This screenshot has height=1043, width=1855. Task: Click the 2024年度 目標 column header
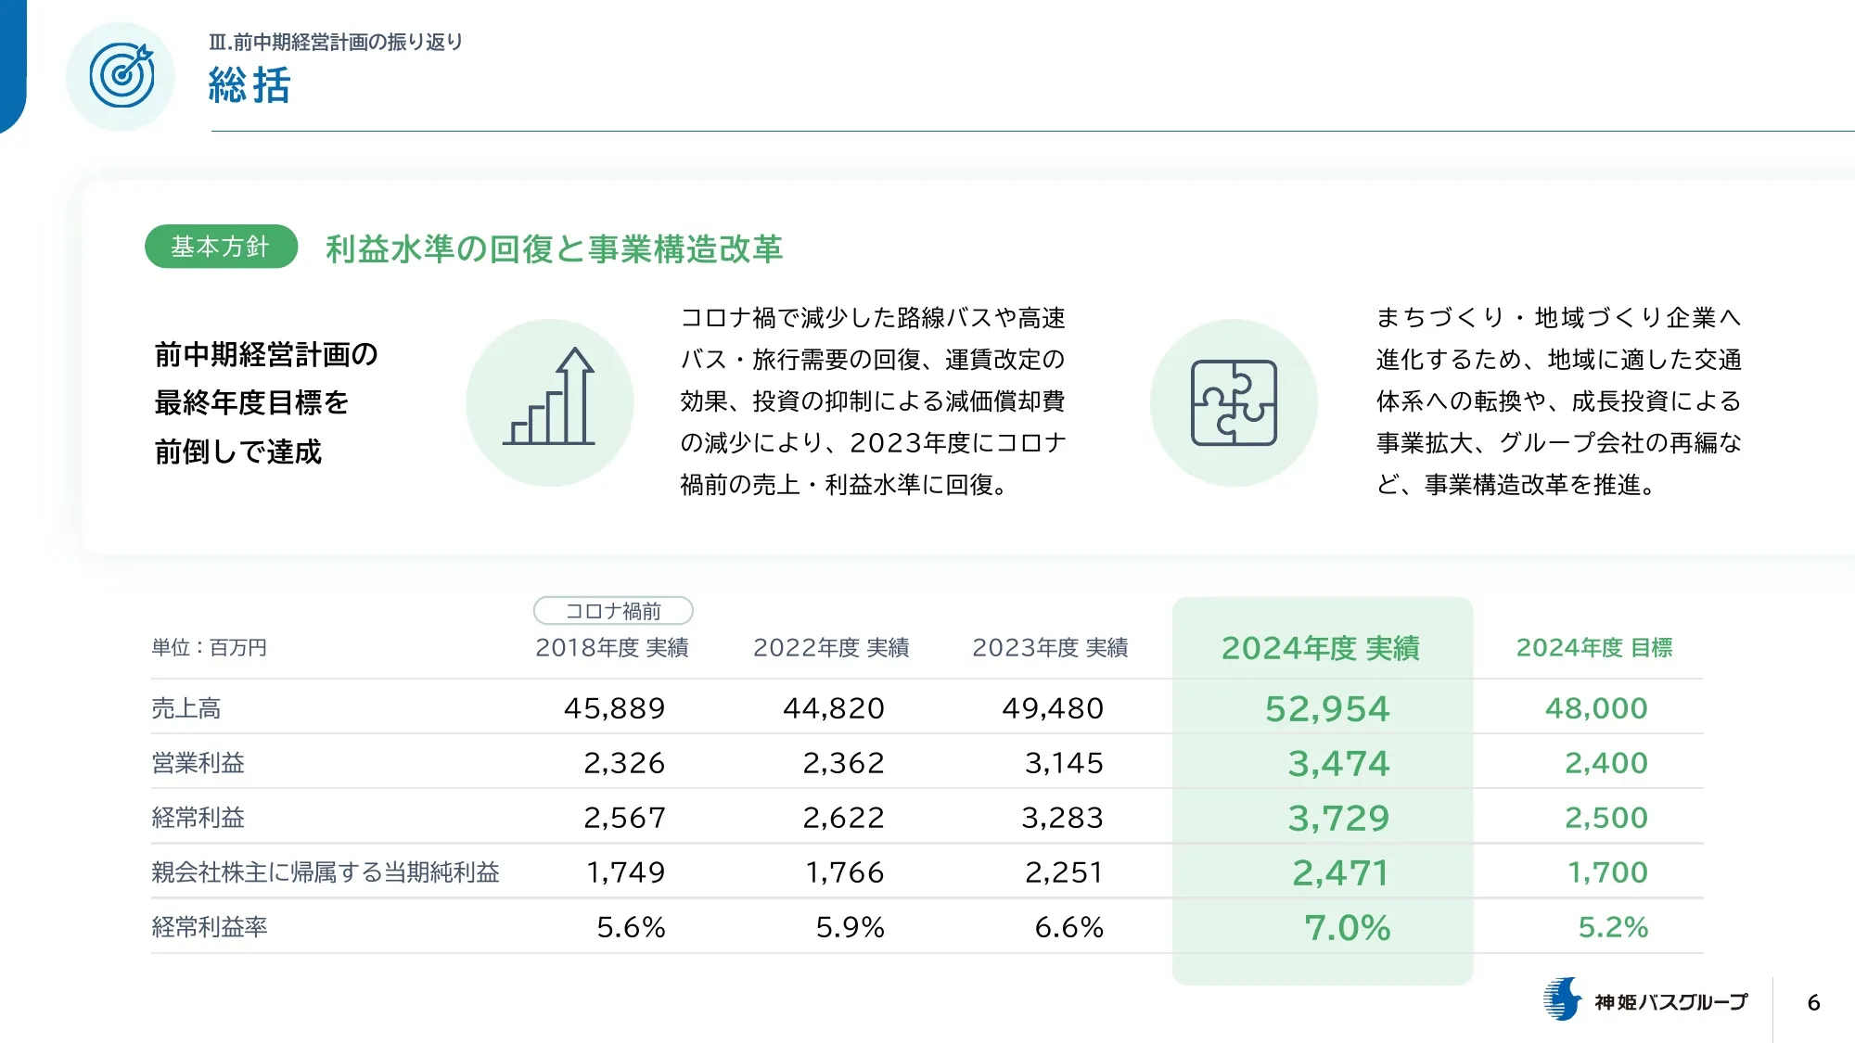(x=1594, y=647)
